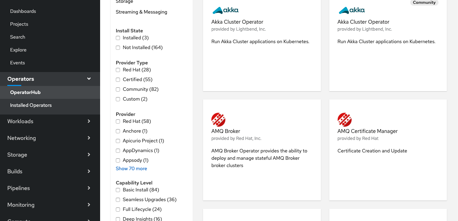
Task: Check Red Hat (58) provider filter
Action: click(x=118, y=121)
